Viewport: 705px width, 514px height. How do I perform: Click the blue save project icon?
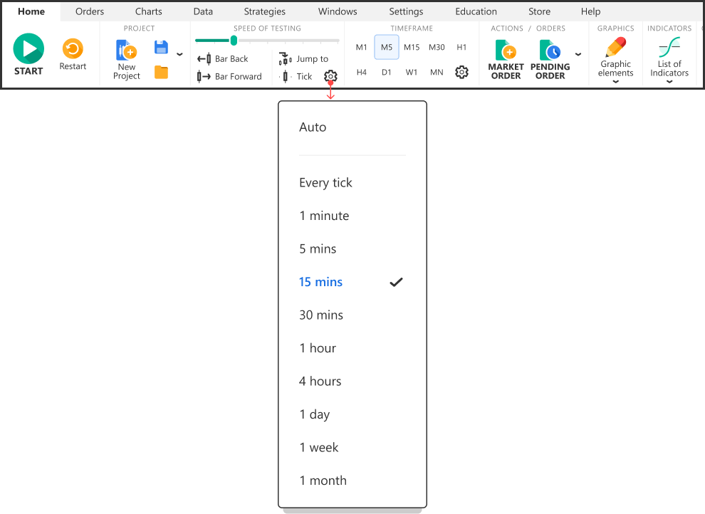point(161,48)
